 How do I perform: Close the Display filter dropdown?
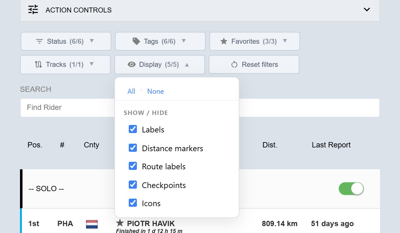click(160, 65)
